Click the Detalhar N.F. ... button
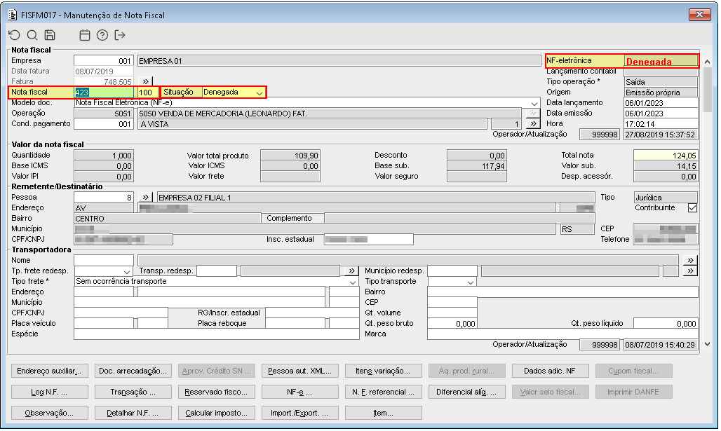721x431 pixels. click(x=133, y=413)
